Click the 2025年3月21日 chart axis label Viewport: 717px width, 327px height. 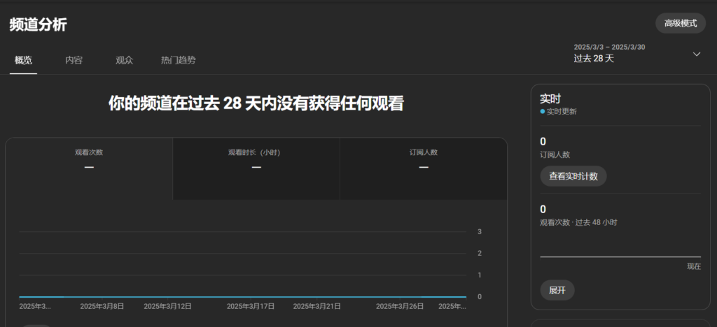coord(316,306)
